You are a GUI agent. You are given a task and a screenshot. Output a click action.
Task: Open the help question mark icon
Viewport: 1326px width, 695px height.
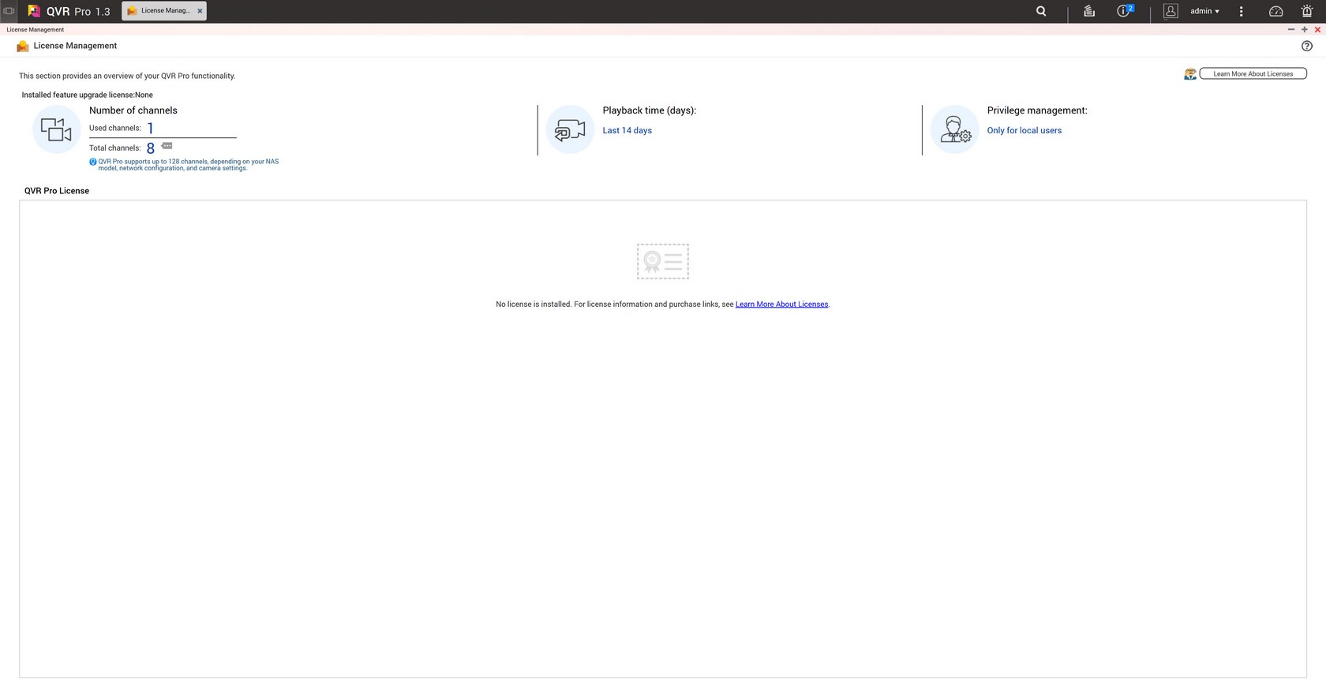point(1306,46)
